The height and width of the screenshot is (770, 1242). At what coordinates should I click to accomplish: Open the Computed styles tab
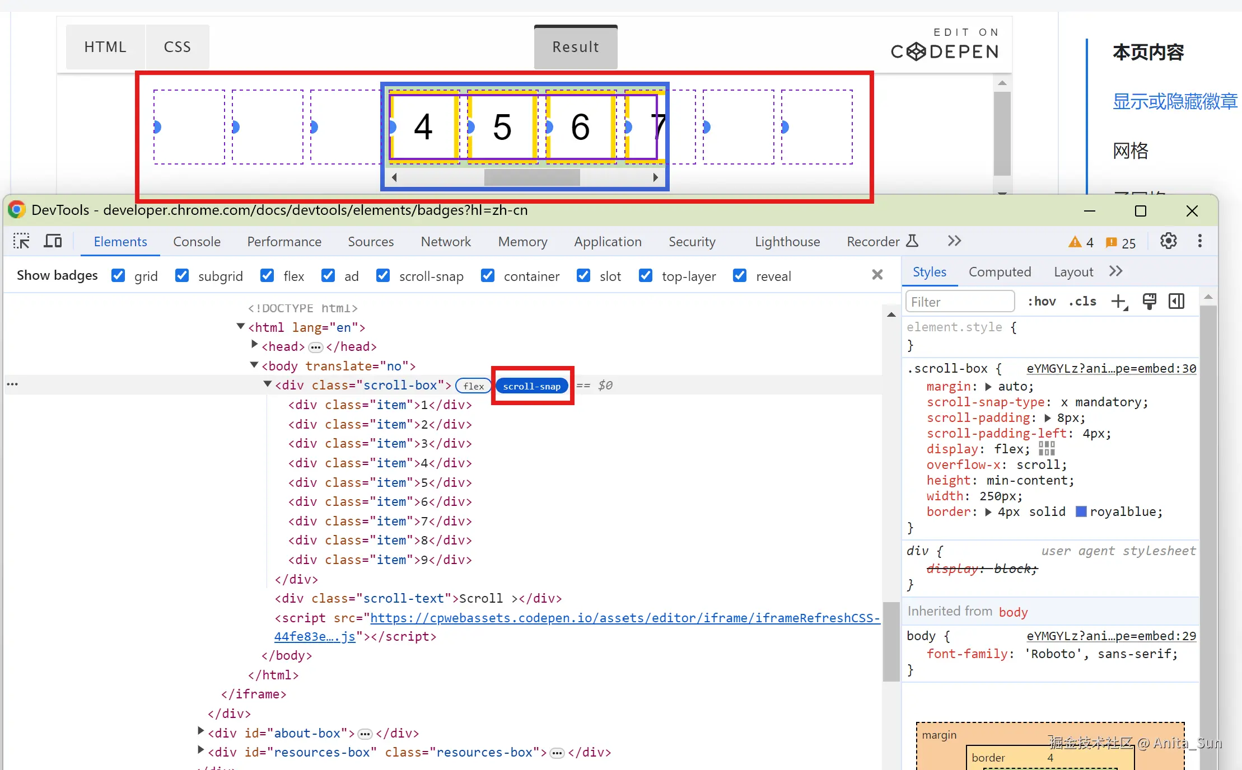[x=1000, y=272]
